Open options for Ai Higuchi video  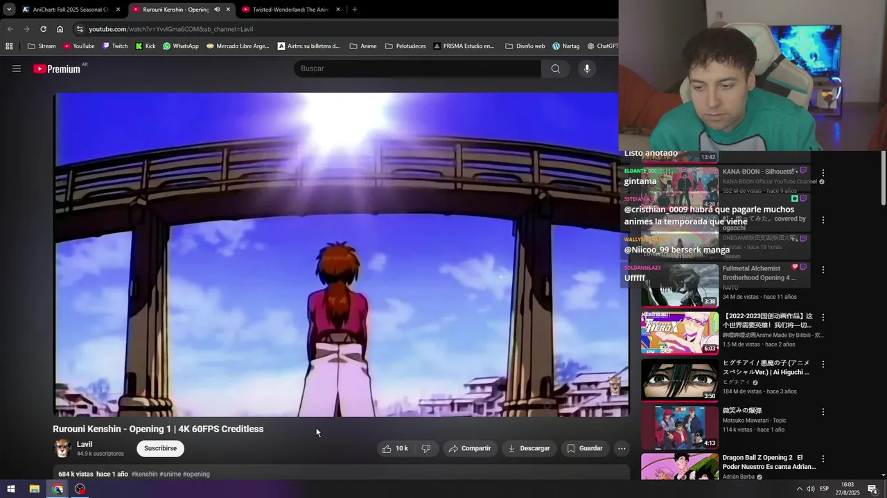pos(823,365)
